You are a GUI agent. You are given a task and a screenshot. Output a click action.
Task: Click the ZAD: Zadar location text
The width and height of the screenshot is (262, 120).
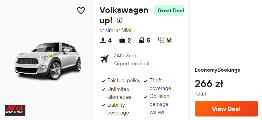(x=126, y=56)
